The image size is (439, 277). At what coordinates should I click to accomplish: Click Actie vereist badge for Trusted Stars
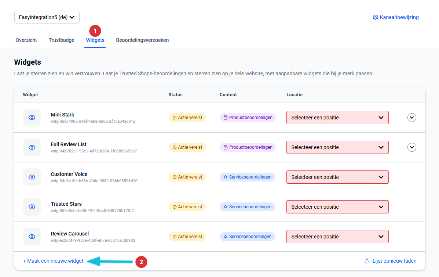pyautogui.click(x=187, y=207)
